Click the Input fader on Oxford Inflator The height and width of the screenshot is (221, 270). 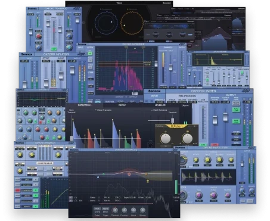click(24, 84)
